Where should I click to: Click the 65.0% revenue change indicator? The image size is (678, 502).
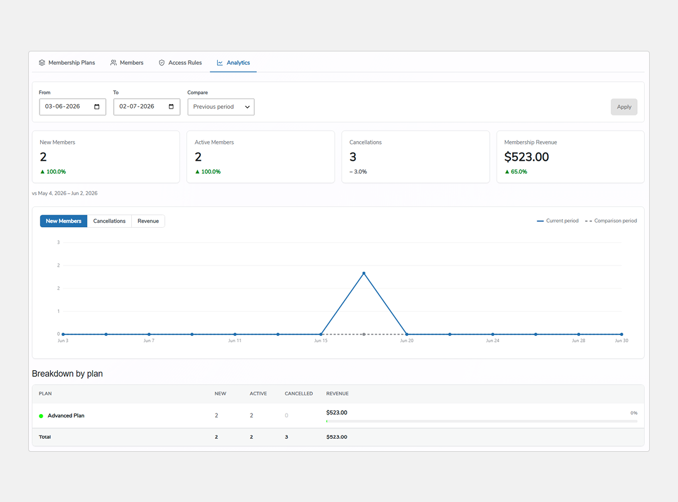[x=516, y=172]
